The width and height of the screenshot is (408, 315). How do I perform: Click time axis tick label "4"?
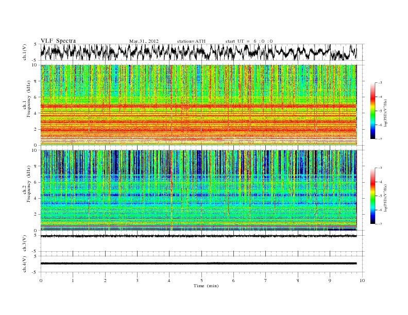click(x=169, y=281)
